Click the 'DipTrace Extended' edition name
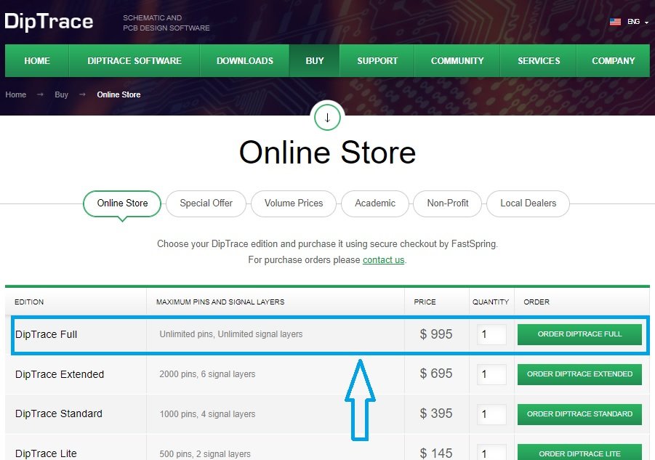 click(60, 374)
